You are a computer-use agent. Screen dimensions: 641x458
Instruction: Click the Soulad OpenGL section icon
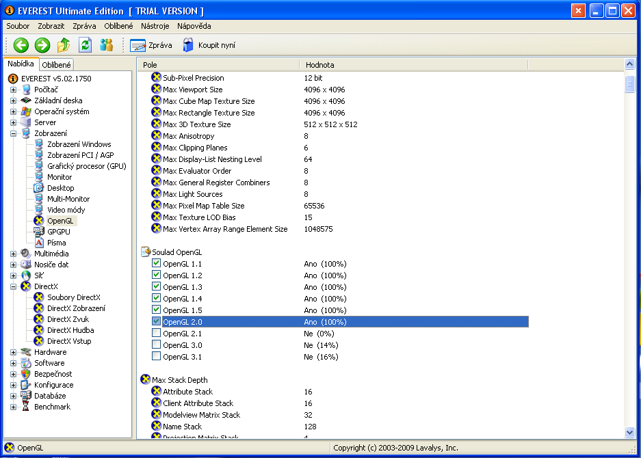(146, 252)
